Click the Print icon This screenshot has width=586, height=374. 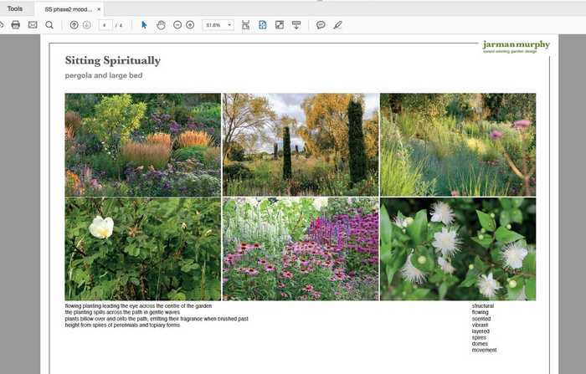(x=15, y=25)
